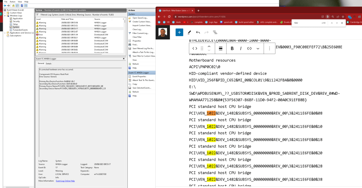
Task: Reload the WordPress page in browser
Action: [x=169, y=17]
